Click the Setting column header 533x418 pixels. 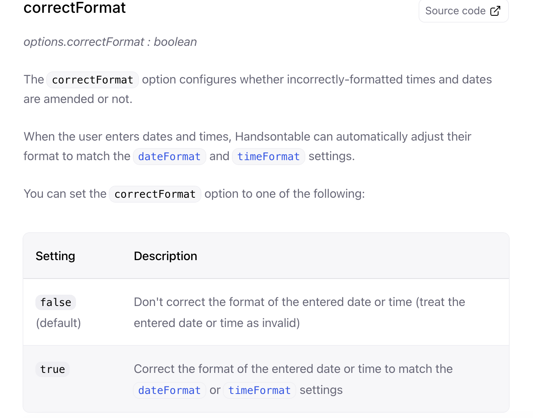[55, 256]
